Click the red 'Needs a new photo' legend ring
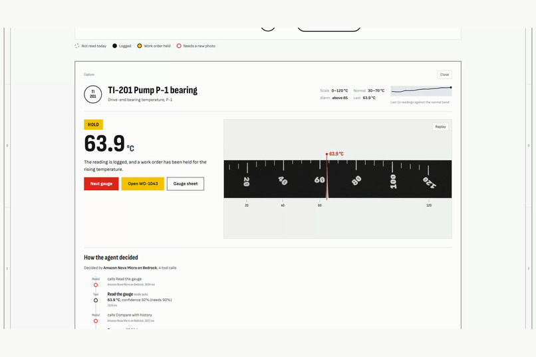Image resolution: width=536 pixels, height=357 pixels. 179,46
